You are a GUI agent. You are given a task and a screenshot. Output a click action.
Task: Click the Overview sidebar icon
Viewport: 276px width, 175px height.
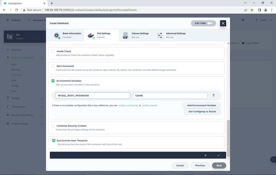[8, 50]
